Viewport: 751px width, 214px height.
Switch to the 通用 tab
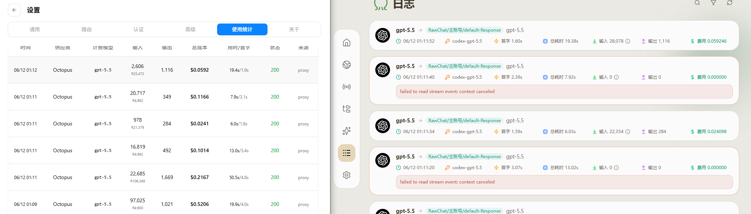35,29
